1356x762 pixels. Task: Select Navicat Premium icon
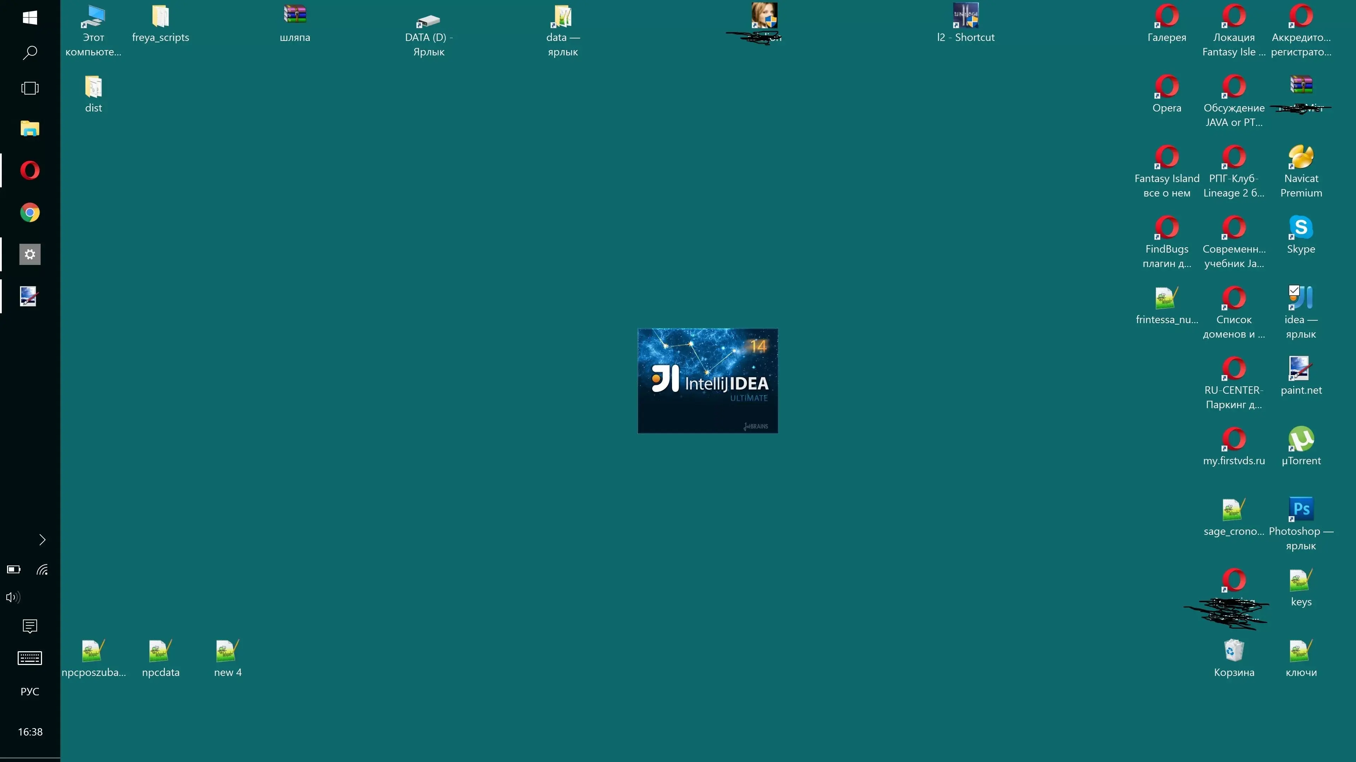coord(1301,171)
